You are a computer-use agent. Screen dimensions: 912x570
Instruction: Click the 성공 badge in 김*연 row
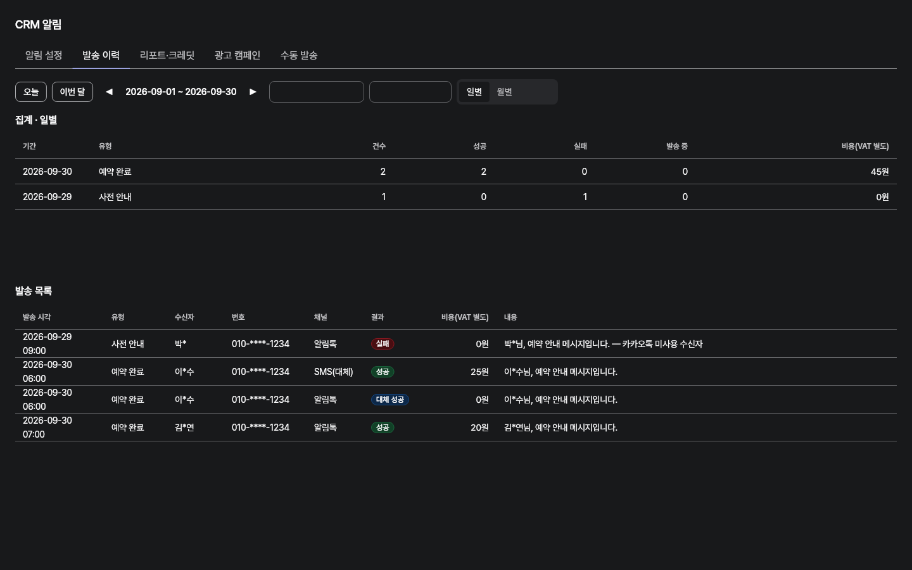(383, 427)
